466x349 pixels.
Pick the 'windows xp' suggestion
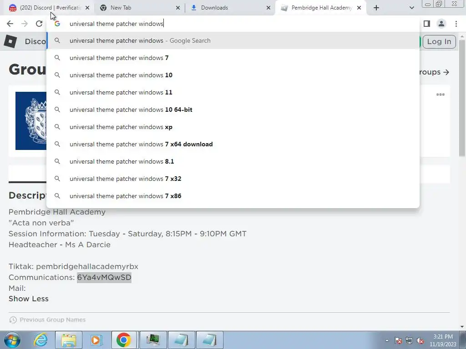pos(233,127)
